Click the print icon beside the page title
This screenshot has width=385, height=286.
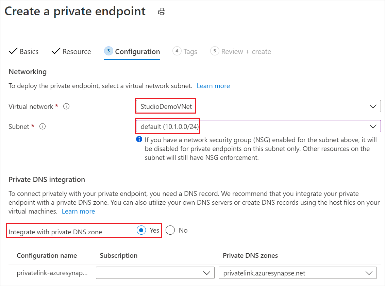coord(162,12)
